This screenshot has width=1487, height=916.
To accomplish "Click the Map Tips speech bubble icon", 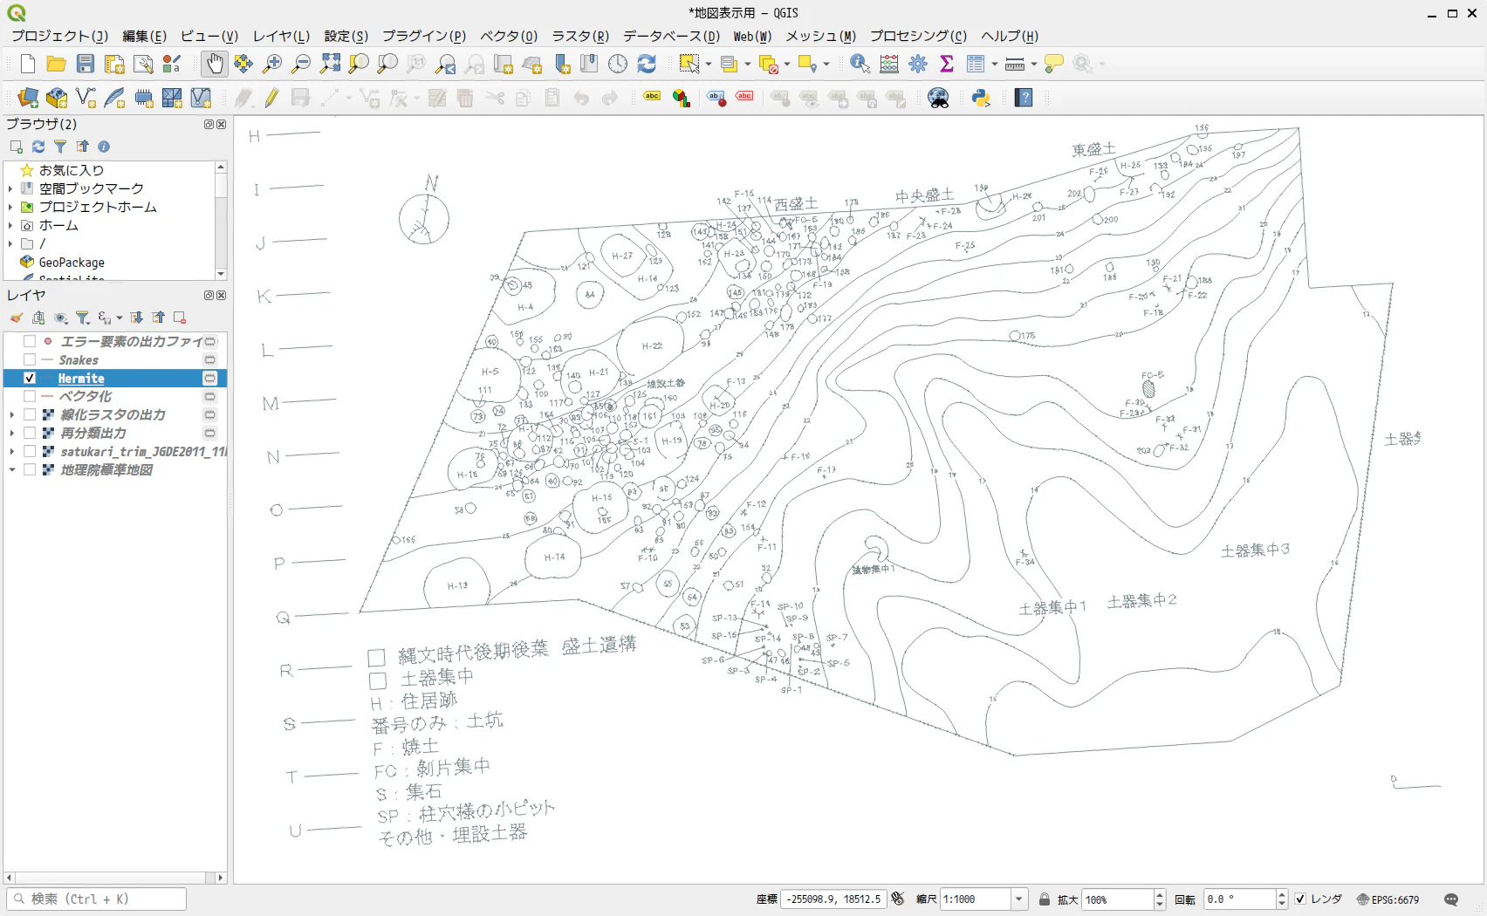I will 1054,64.
